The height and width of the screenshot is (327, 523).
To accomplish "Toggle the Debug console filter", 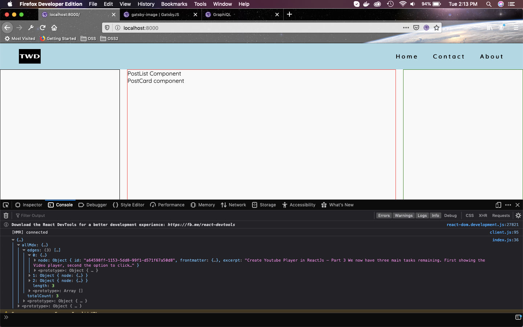I will pos(450,215).
